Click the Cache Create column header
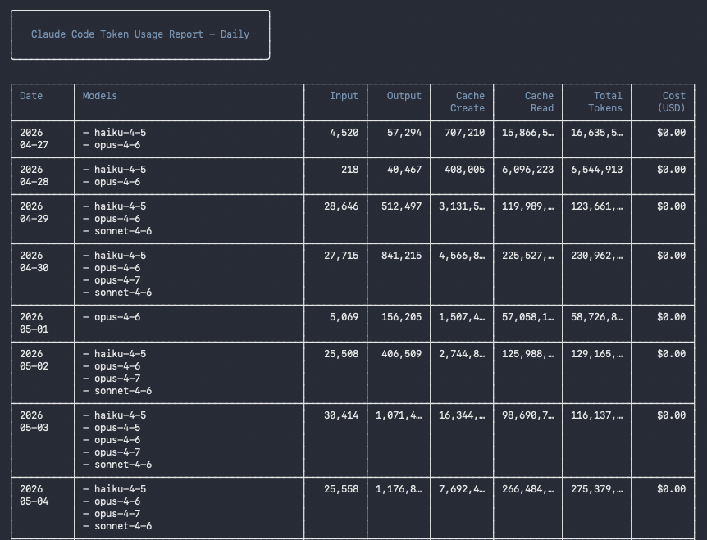Screen dimensions: 707x540 [468, 102]
